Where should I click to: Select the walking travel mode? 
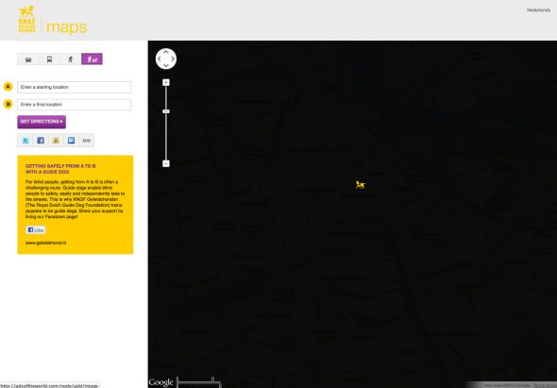pos(71,59)
